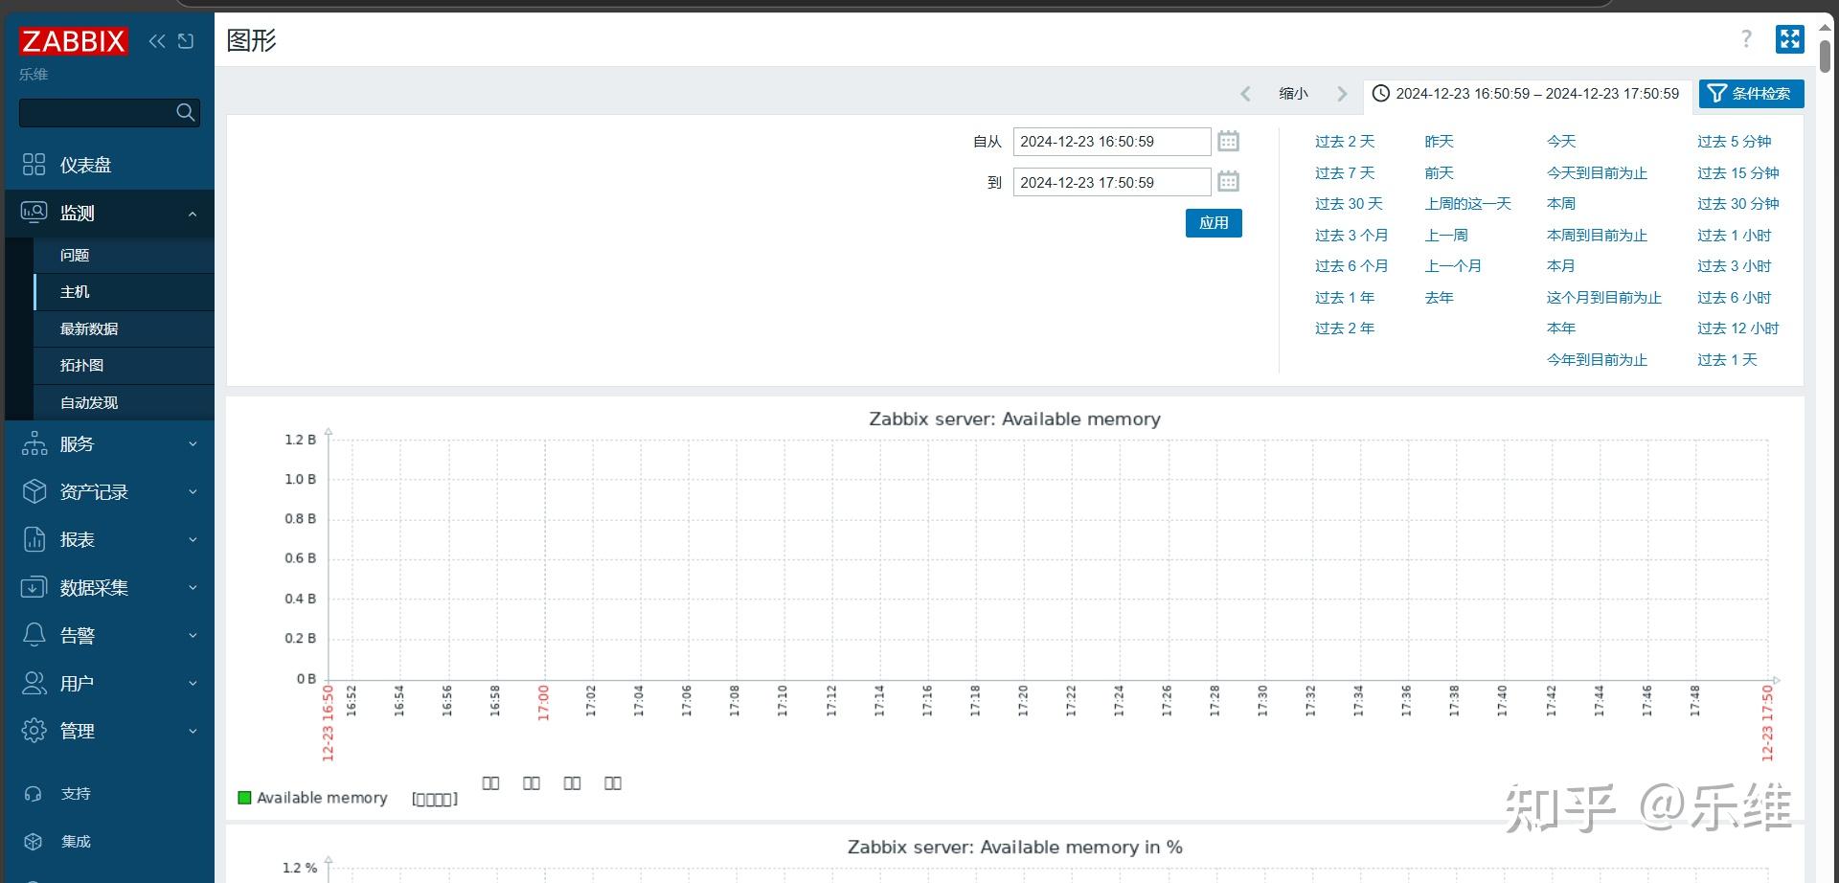Screen dimensions: 1839x883
Task: Click the bell icon next to 告警
Action: point(34,634)
